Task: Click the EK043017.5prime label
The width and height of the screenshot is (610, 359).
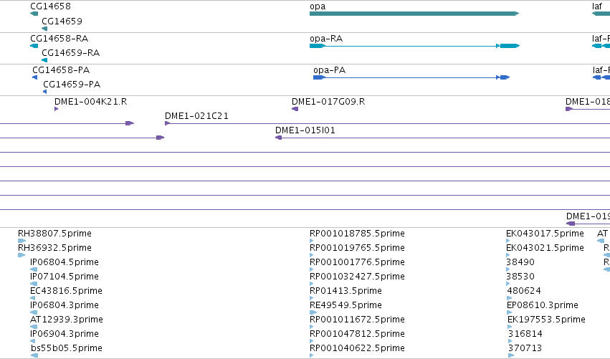Action: coord(545,234)
